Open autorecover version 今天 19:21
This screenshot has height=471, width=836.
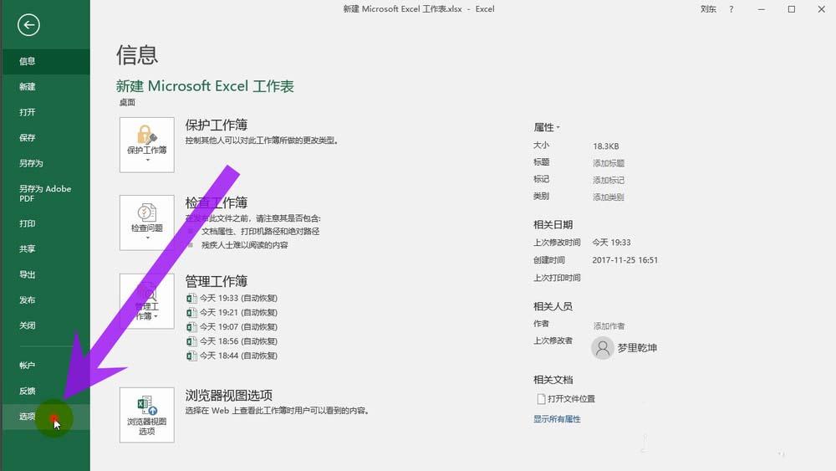(232, 313)
